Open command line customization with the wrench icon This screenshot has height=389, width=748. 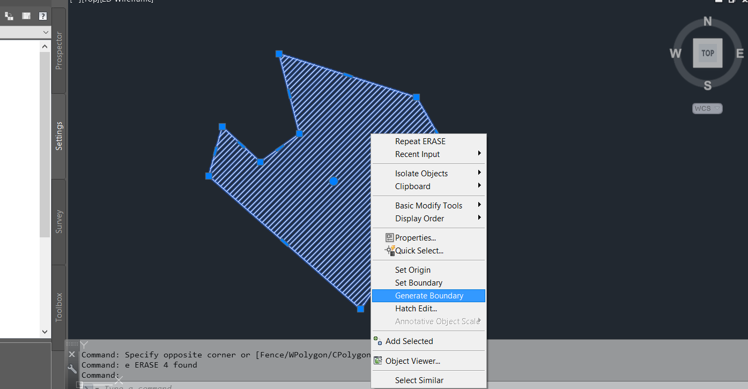pyautogui.click(x=71, y=369)
